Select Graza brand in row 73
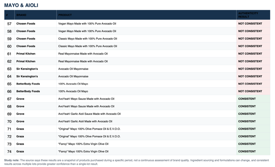The width and height of the screenshot is (275, 167). (20, 144)
